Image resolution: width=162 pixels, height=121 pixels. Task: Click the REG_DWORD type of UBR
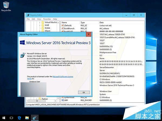(86, 100)
